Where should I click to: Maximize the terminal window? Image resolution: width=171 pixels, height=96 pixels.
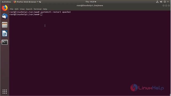click(166, 5)
